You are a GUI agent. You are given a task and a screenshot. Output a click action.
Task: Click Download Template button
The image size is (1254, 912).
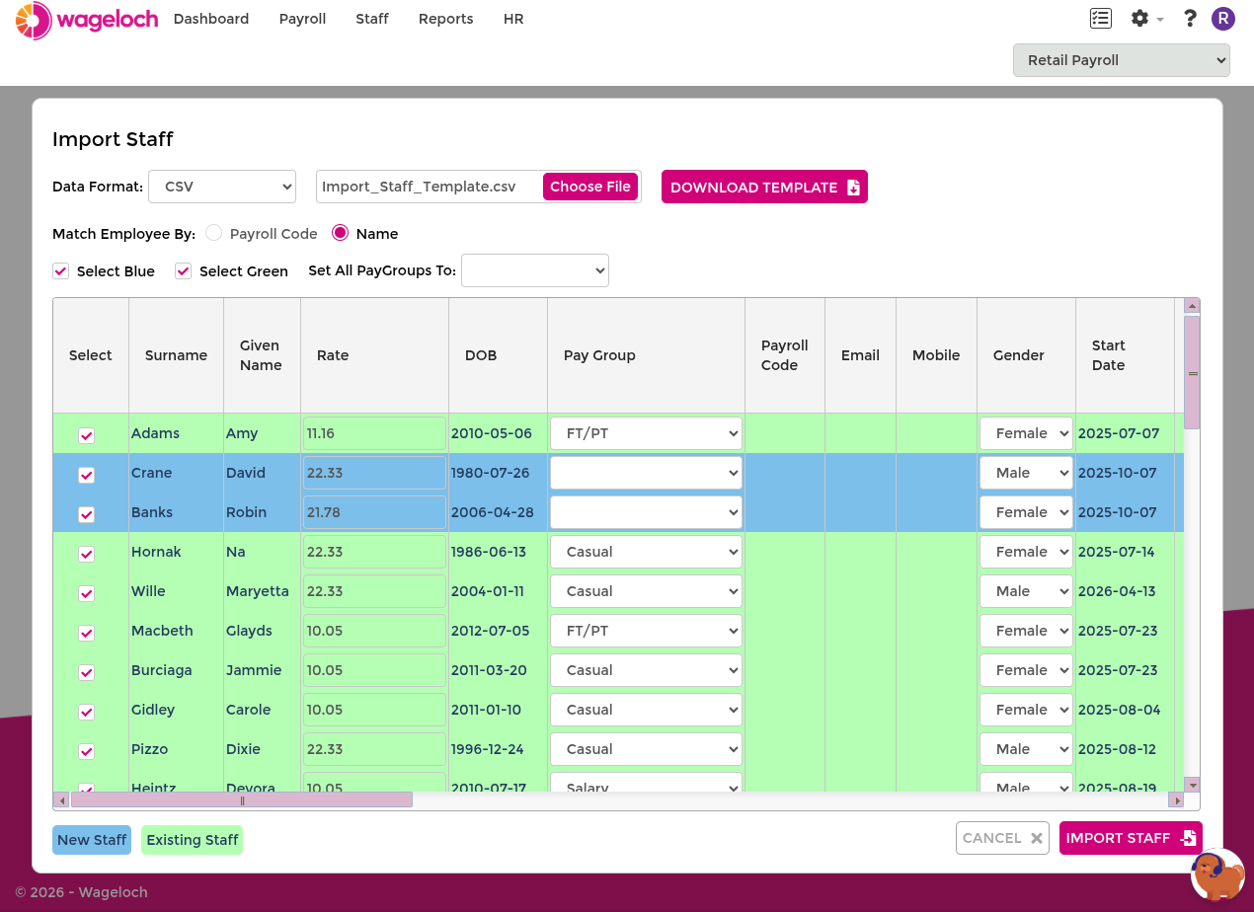pyautogui.click(x=764, y=188)
